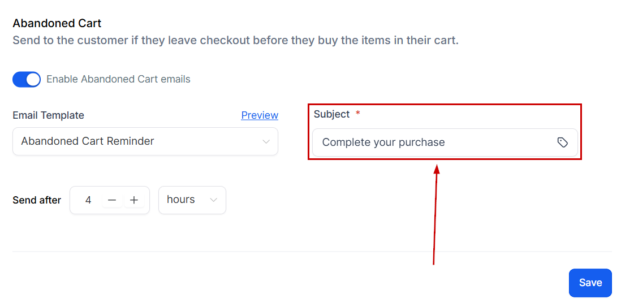This screenshot has width=621, height=307.
Task: Open the Abandoned Cart Reminder template dropdown
Action: 145,141
